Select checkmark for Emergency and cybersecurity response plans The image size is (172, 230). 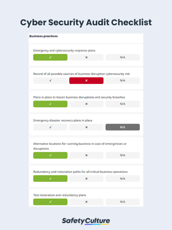click(x=50, y=57)
